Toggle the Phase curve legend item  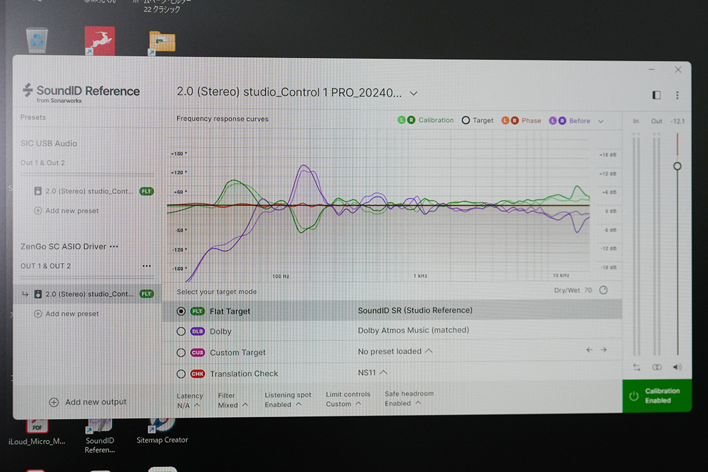[x=521, y=120]
